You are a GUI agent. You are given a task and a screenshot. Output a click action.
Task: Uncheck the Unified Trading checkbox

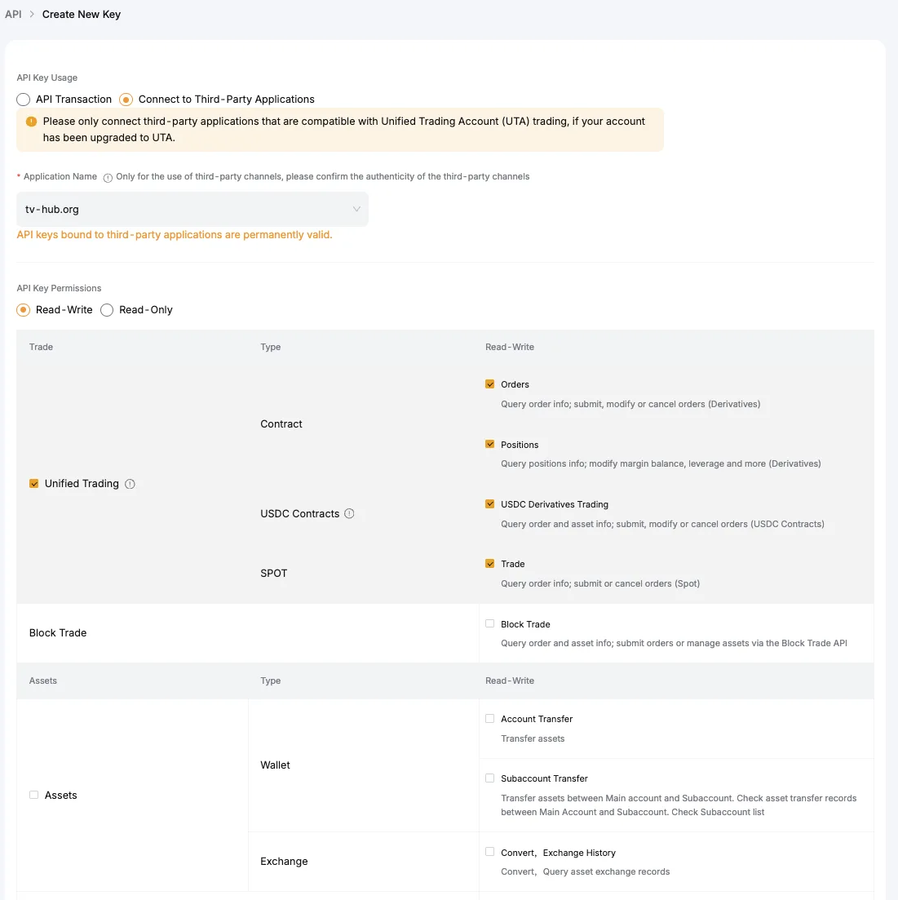click(34, 484)
